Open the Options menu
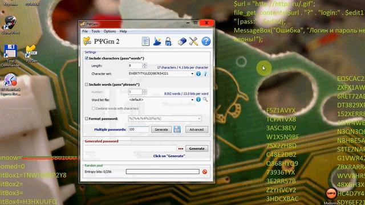Screen dimensions: 365x205 109,31
